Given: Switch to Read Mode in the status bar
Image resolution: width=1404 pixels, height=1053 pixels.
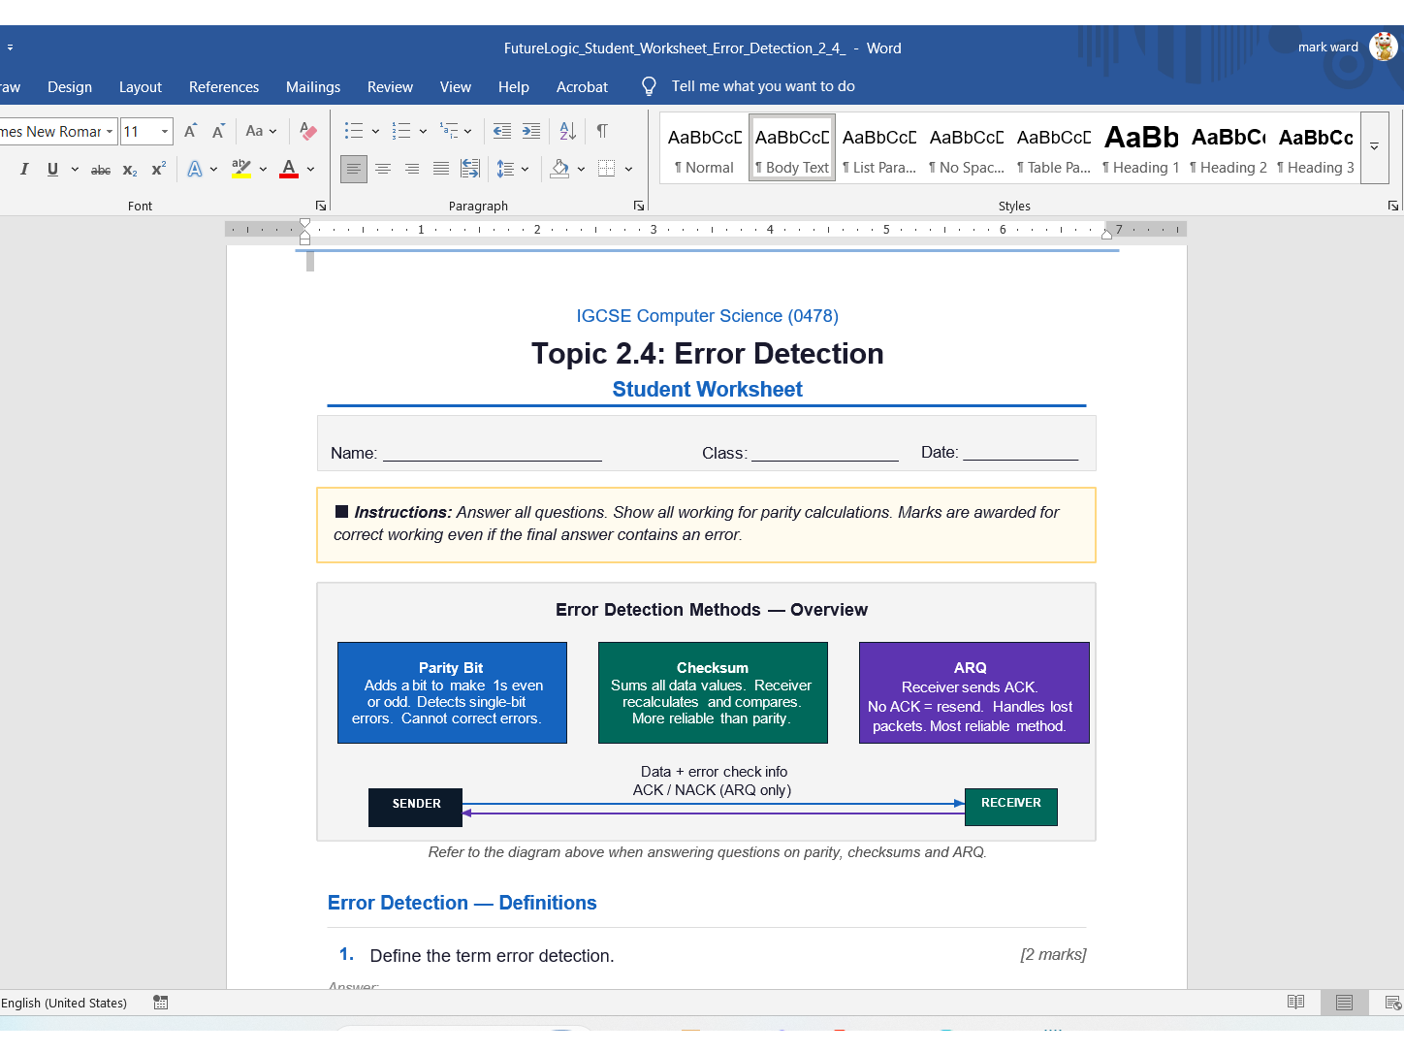Looking at the screenshot, I should click(1295, 1003).
